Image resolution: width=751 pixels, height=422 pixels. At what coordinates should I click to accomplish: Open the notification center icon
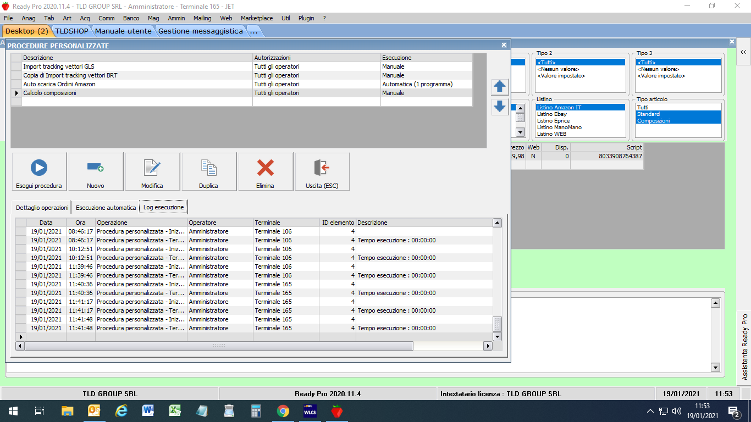733,410
